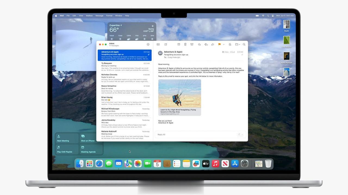Run the Meeting Agenda shortcut

(x=91, y=149)
